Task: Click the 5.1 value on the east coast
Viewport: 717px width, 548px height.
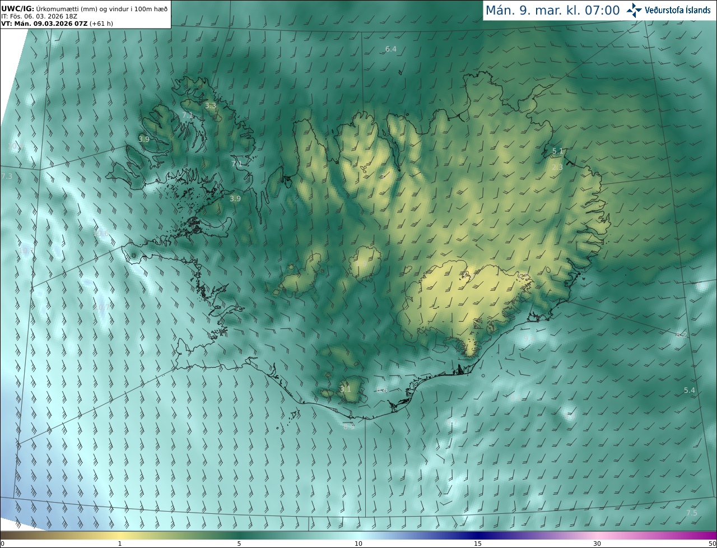Action: (557, 151)
